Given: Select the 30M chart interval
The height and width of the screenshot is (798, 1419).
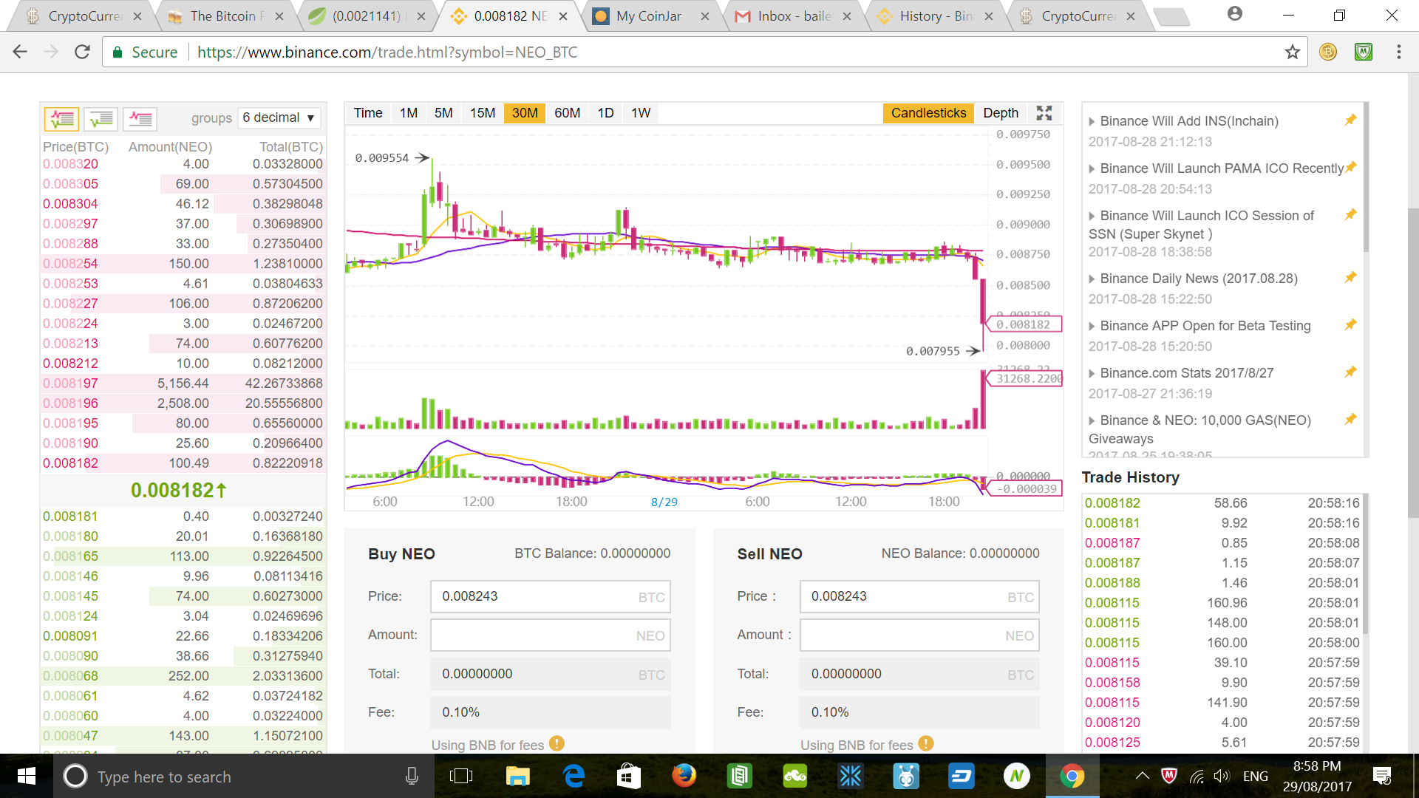Looking at the screenshot, I should pos(525,113).
